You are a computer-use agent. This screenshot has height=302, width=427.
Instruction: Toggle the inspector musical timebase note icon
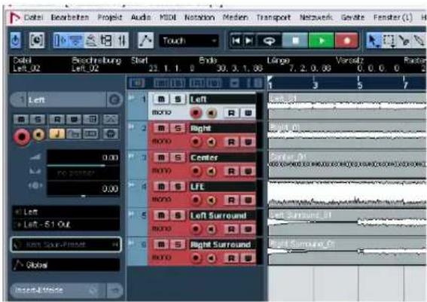coord(57,134)
